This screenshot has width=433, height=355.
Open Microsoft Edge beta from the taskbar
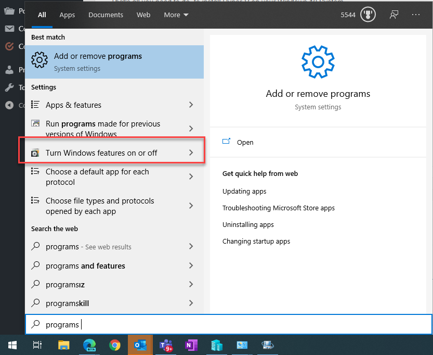click(x=89, y=345)
